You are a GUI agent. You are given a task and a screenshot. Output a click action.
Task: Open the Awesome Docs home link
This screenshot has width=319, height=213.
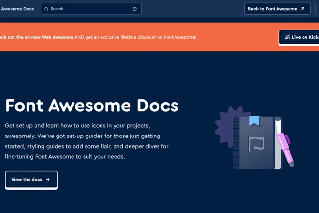17,9
